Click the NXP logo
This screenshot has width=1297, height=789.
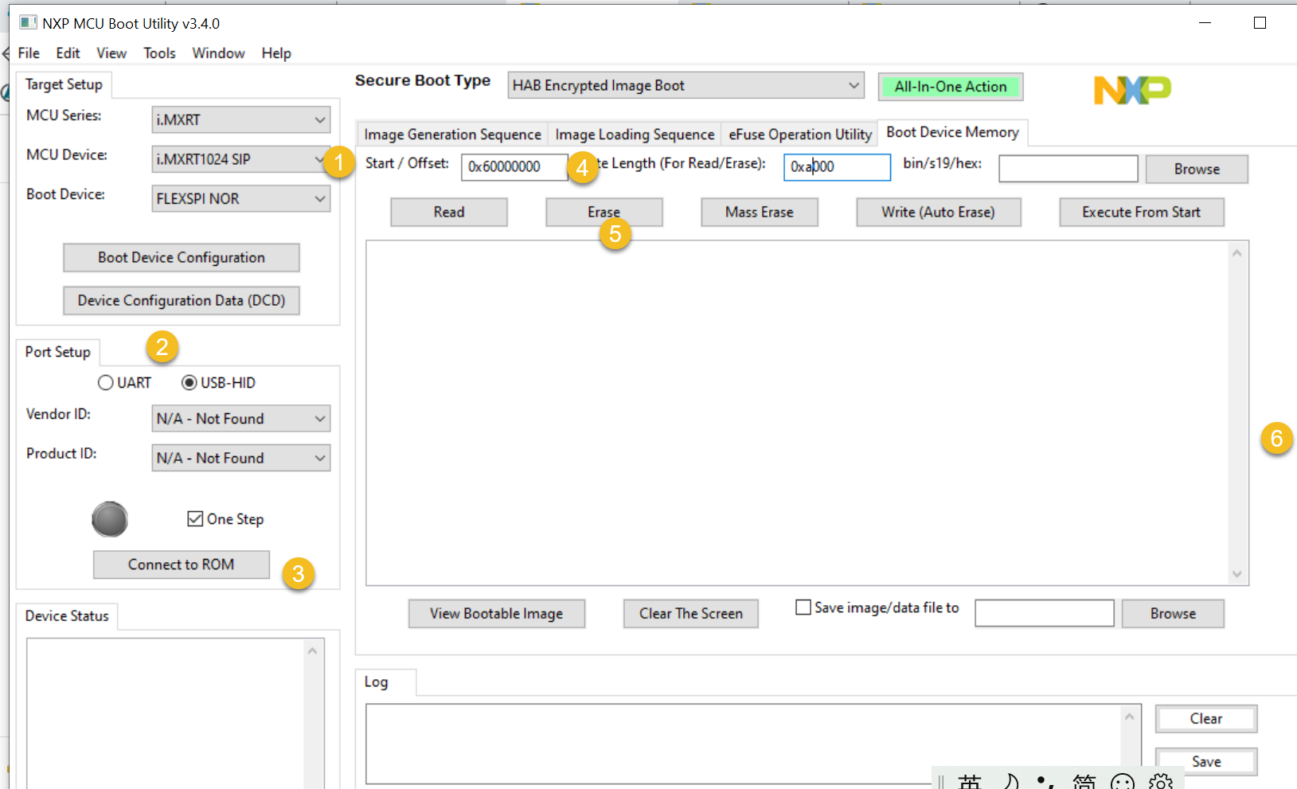[x=1131, y=92]
